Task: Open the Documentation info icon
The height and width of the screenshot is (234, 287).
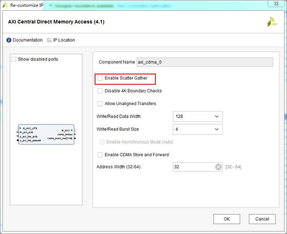Action: tap(9, 40)
